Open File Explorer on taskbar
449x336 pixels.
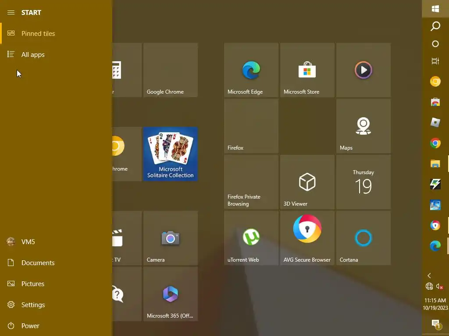[x=435, y=164]
